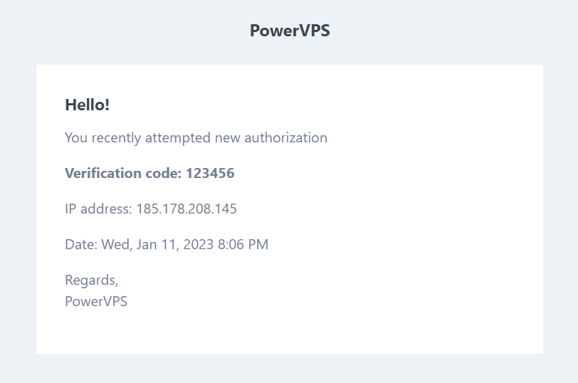
Task: Select the year 2023 in the date
Action: 199,244
